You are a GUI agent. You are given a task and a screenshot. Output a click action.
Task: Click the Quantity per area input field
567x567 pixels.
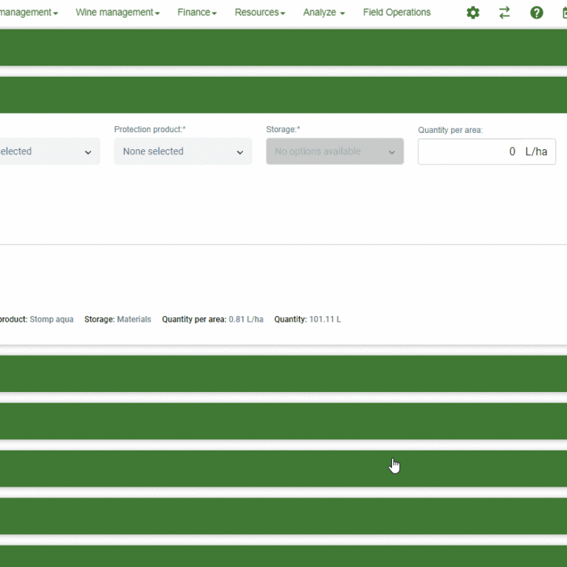487,151
